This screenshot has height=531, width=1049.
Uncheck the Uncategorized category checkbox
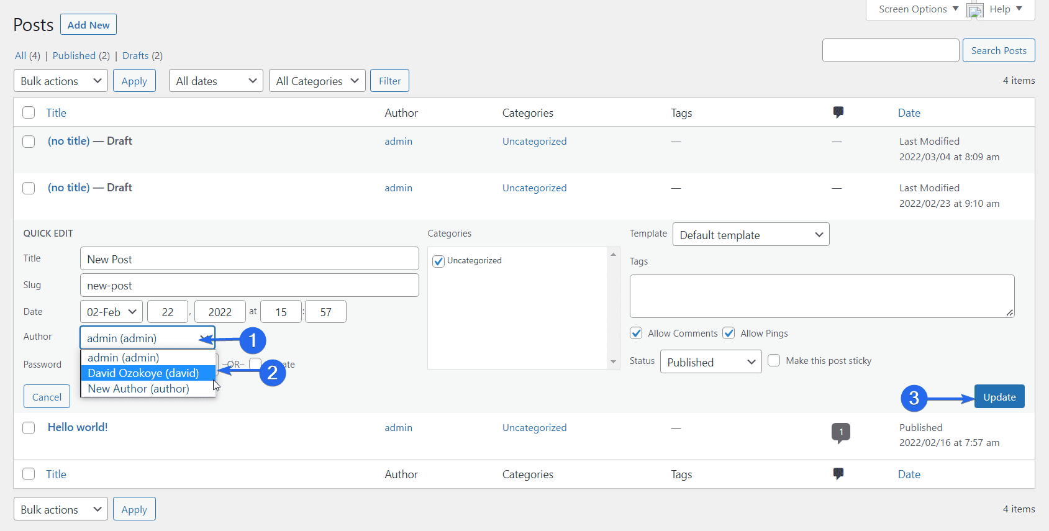point(438,261)
